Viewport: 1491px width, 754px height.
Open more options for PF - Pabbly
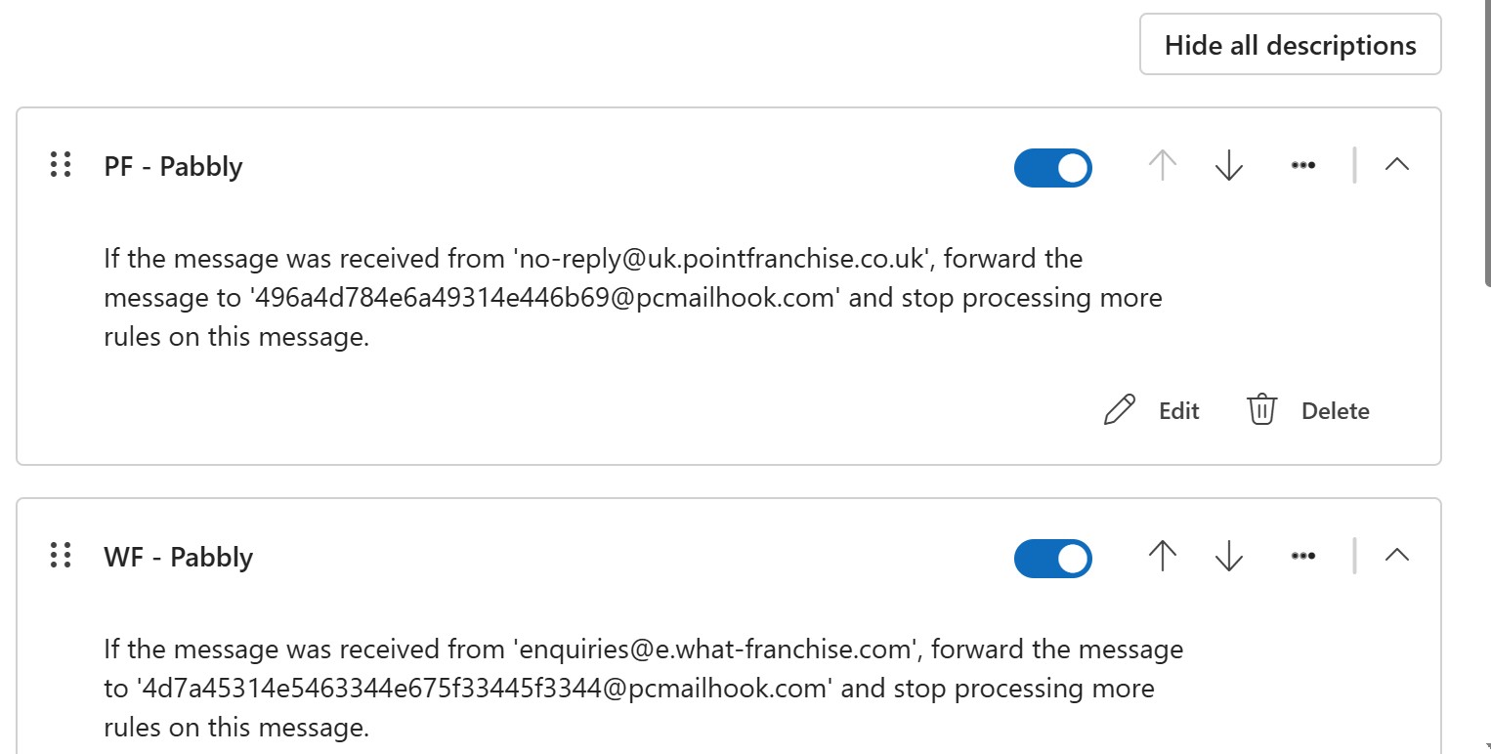(x=1302, y=166)
